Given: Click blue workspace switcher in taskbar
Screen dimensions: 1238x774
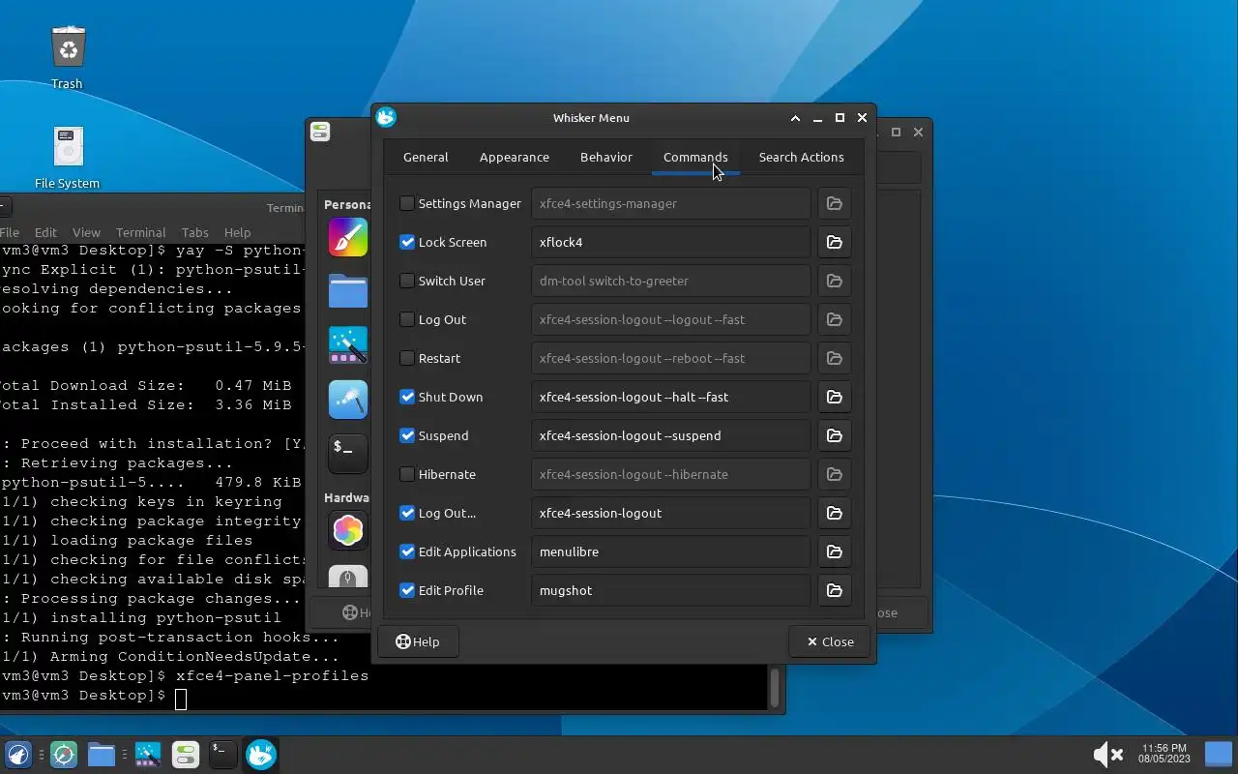Looking at the screenshot, I should 1219,754.
